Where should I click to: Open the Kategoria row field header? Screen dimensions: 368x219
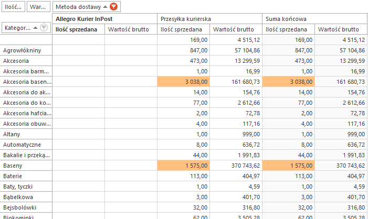point(17,27)
